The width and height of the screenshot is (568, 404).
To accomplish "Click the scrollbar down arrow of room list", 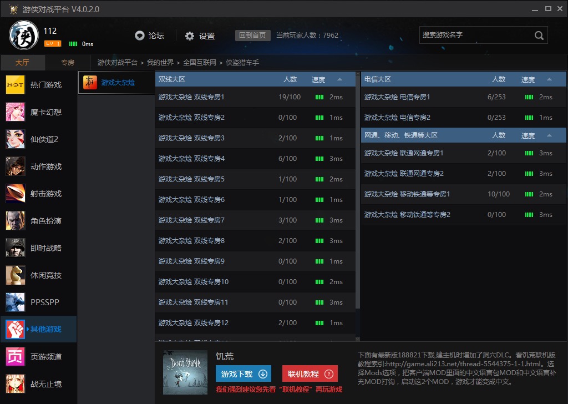I will click(x=358, y=339).
